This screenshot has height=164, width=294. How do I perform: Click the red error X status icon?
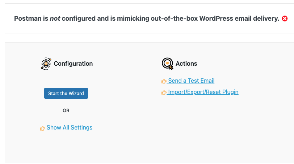(285, 19)
